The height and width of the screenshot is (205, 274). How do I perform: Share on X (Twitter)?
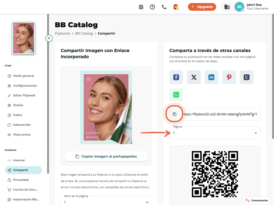(194, 77)
